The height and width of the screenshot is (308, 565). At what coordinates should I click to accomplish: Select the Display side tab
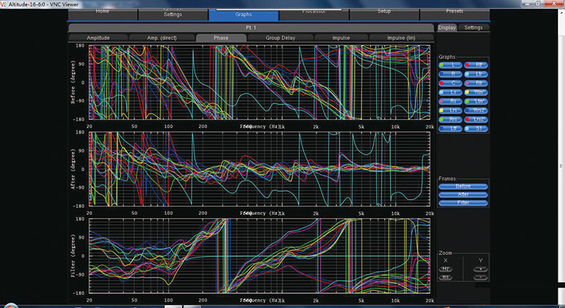tap(447, 27)
